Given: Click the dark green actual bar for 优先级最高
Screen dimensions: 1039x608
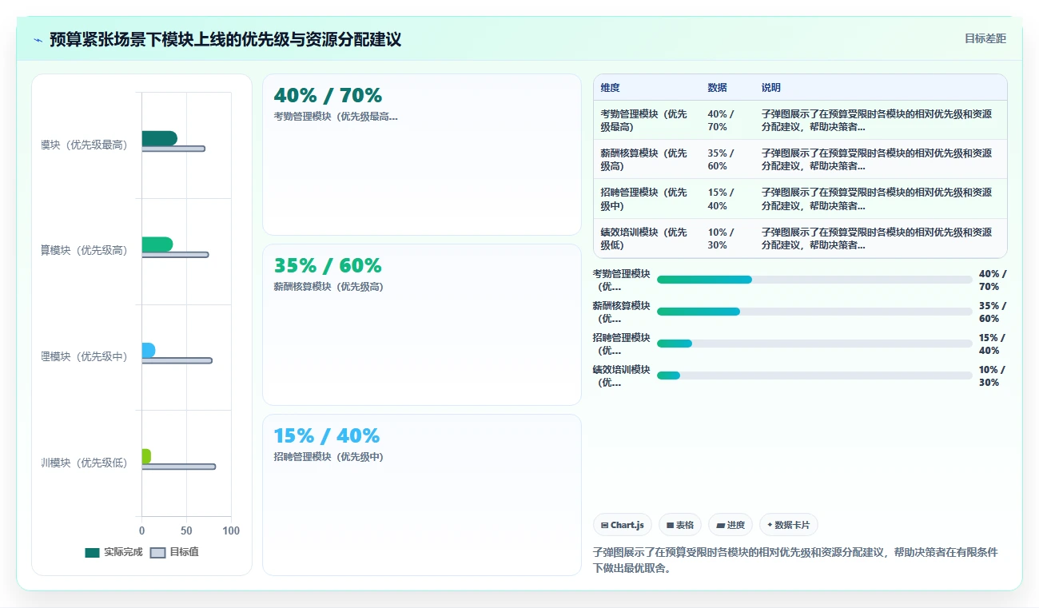Looking at the screenshot, I should tap(159, 138).
